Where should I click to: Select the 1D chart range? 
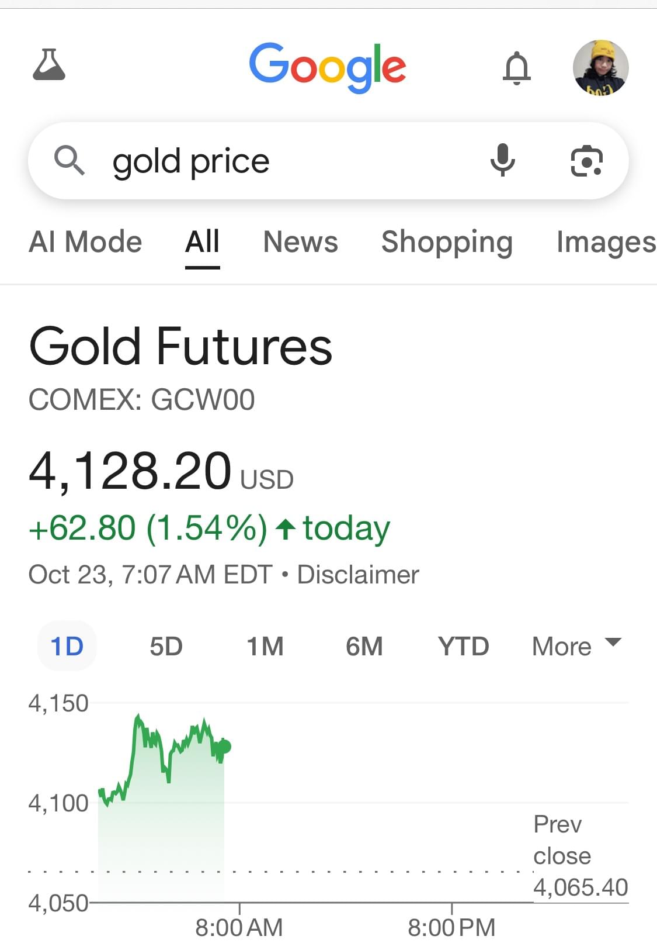click(x=67, y=647)
